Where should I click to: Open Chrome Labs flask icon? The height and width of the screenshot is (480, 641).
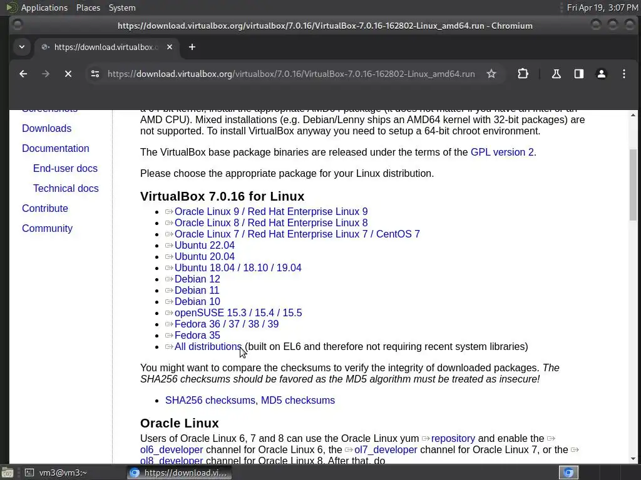click(x=556, y=74)
